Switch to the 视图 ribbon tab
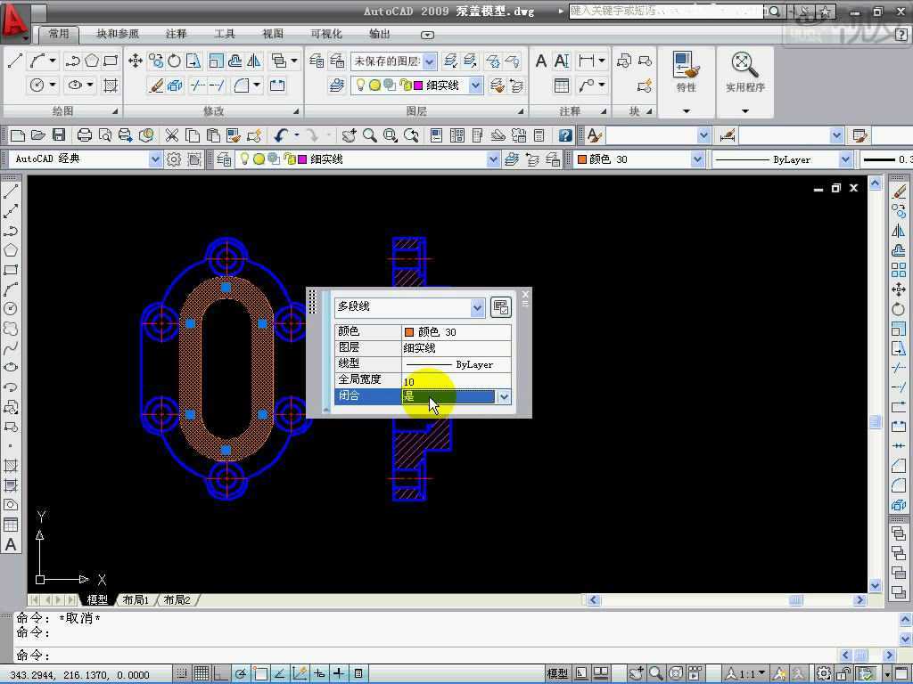Screen dimensions: 913x684 [x=273, y=35]
